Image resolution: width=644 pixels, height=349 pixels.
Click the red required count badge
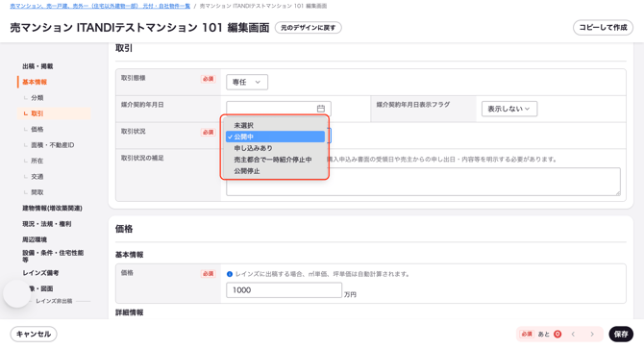557,335
